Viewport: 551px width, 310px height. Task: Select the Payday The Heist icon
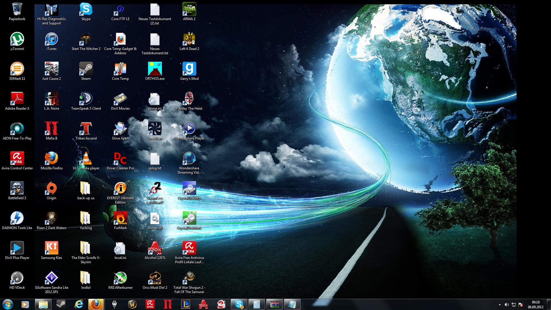(x=189, y=101)
